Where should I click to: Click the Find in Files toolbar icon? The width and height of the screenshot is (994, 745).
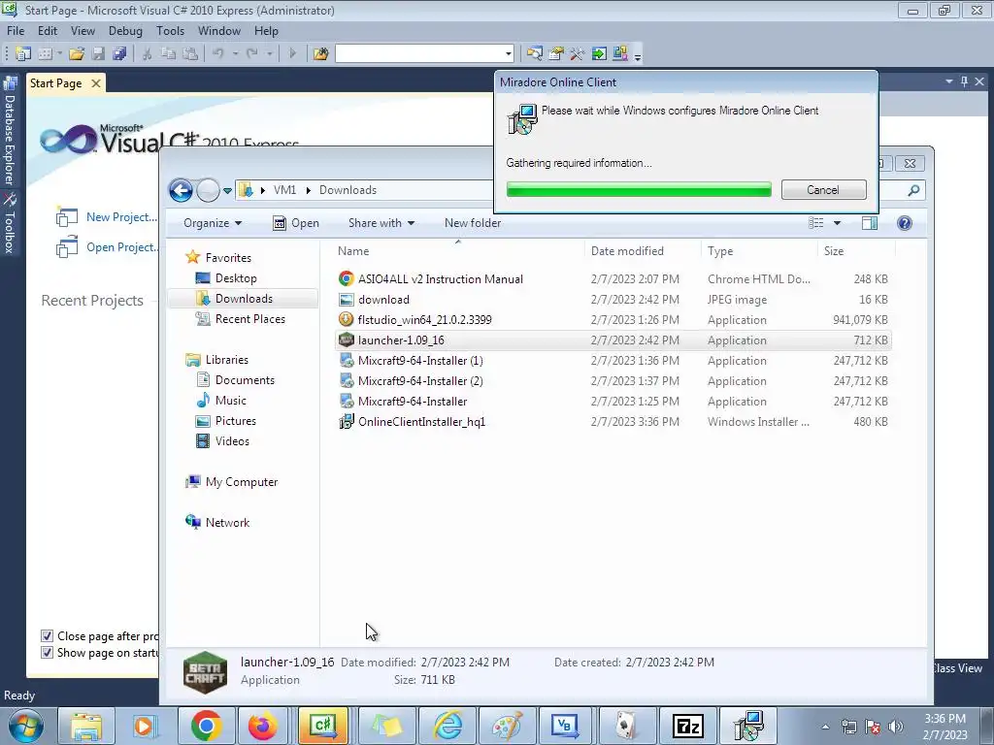[x=320, y=54]
